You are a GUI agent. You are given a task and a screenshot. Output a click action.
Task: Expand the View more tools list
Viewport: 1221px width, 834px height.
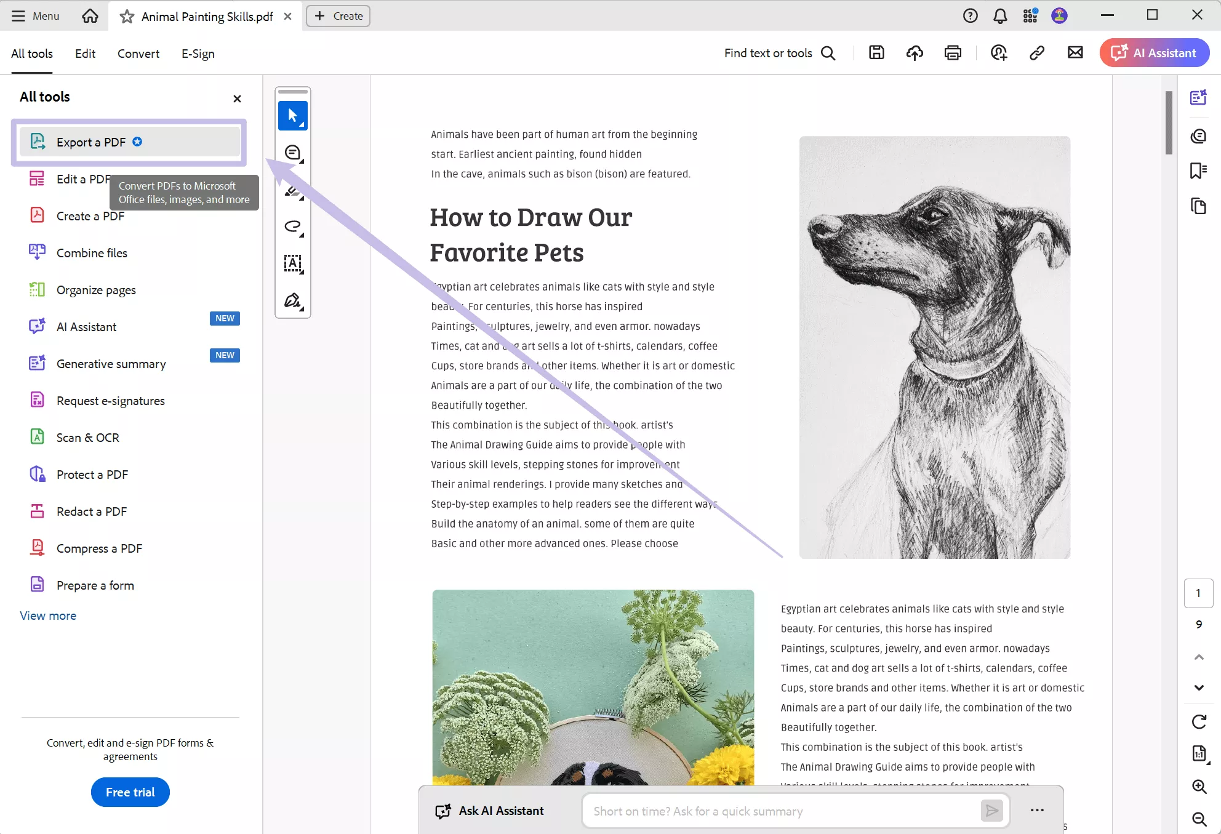click(x=48, y=615)
